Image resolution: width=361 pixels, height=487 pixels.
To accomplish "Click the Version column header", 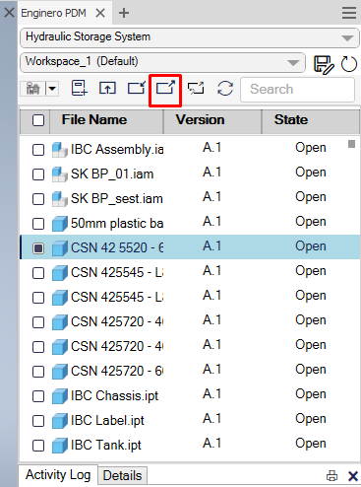I will pyautogui.click(x=212, y=120).
